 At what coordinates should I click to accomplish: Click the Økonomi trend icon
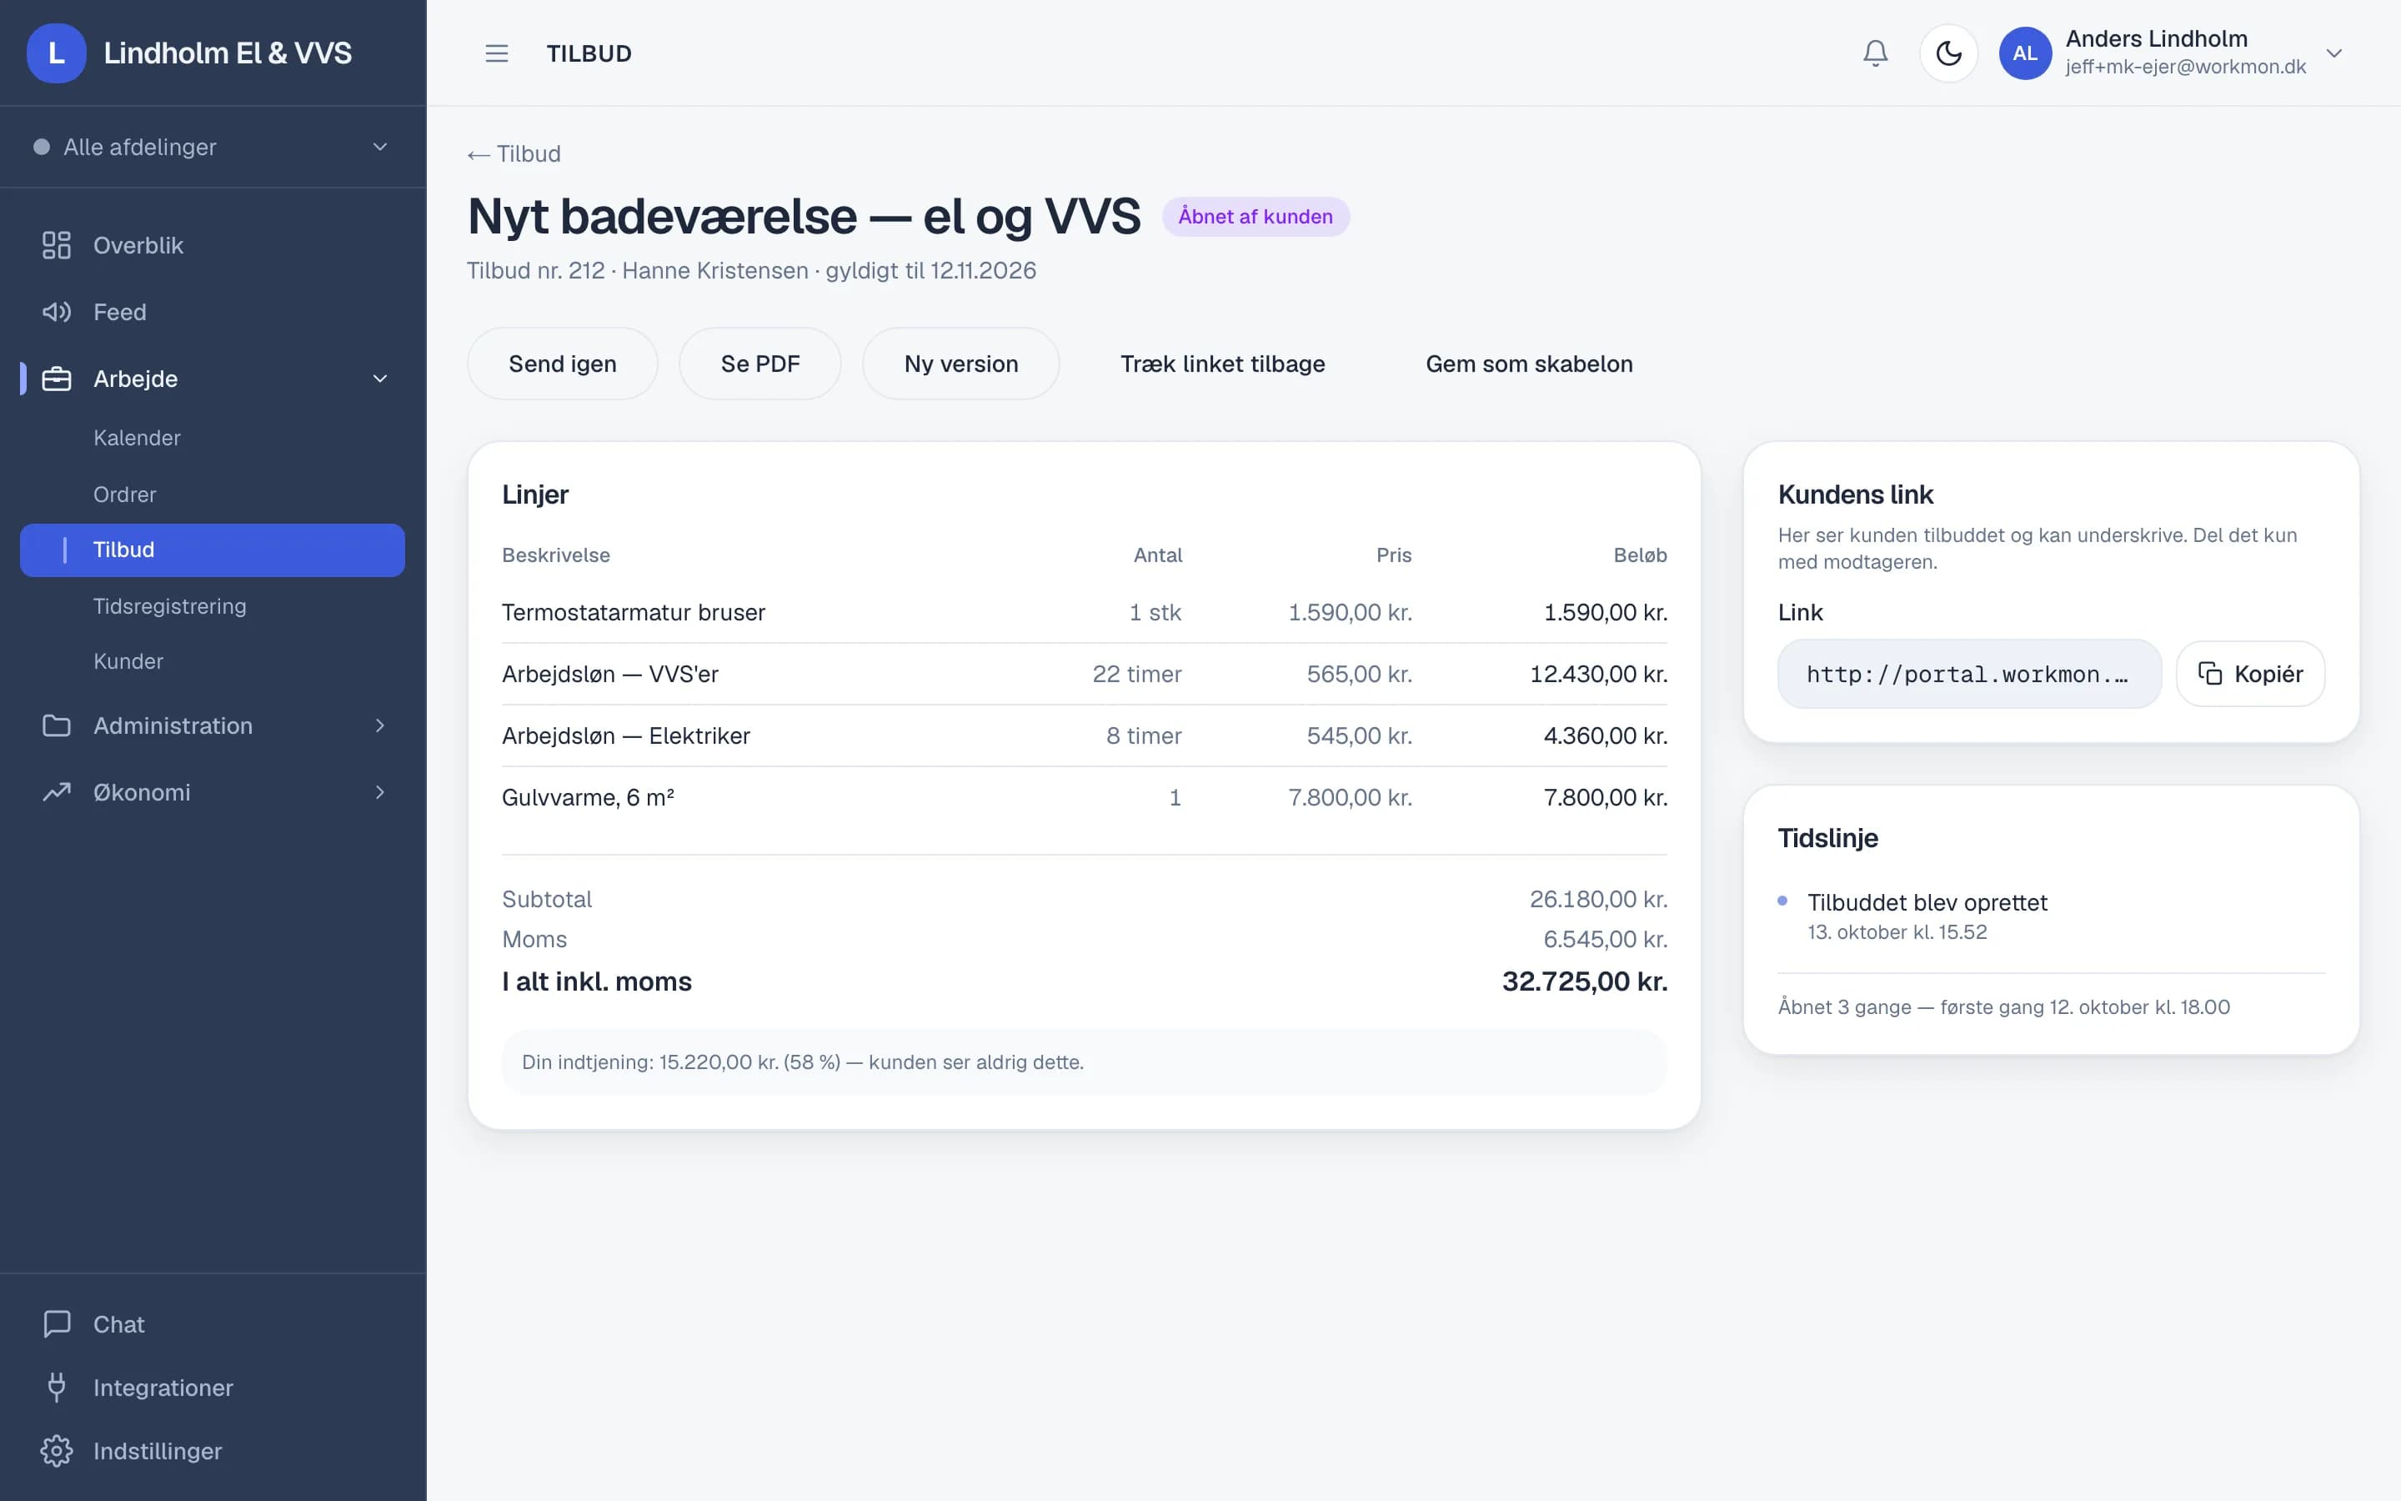click(x=57, y=792)
